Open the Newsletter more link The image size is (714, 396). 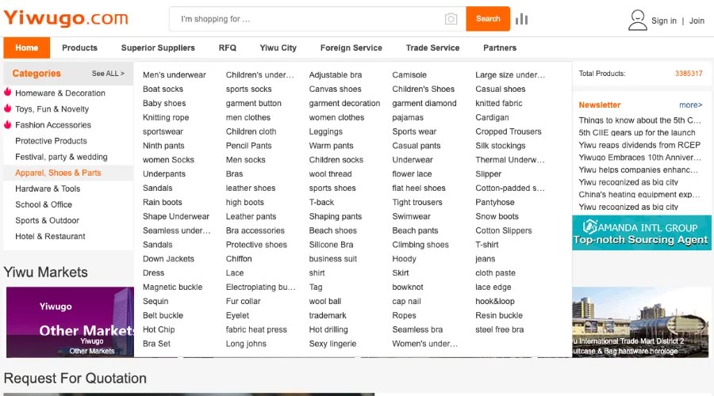tap(690, 105)
